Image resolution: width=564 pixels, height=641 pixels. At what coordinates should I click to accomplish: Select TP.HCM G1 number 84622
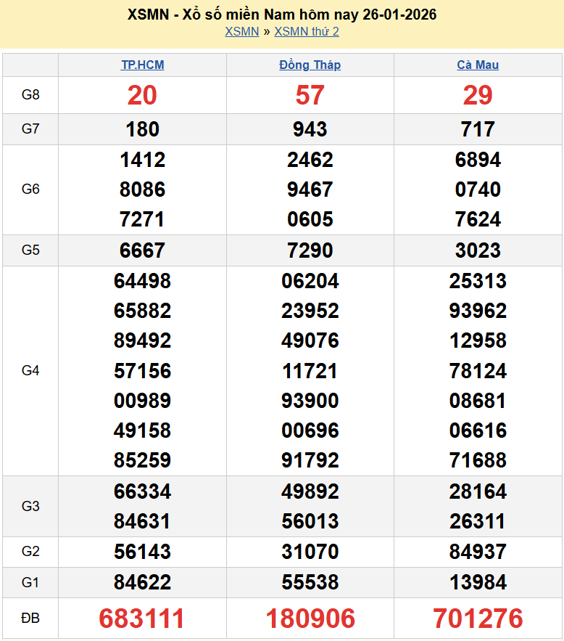tap(142, 582)
